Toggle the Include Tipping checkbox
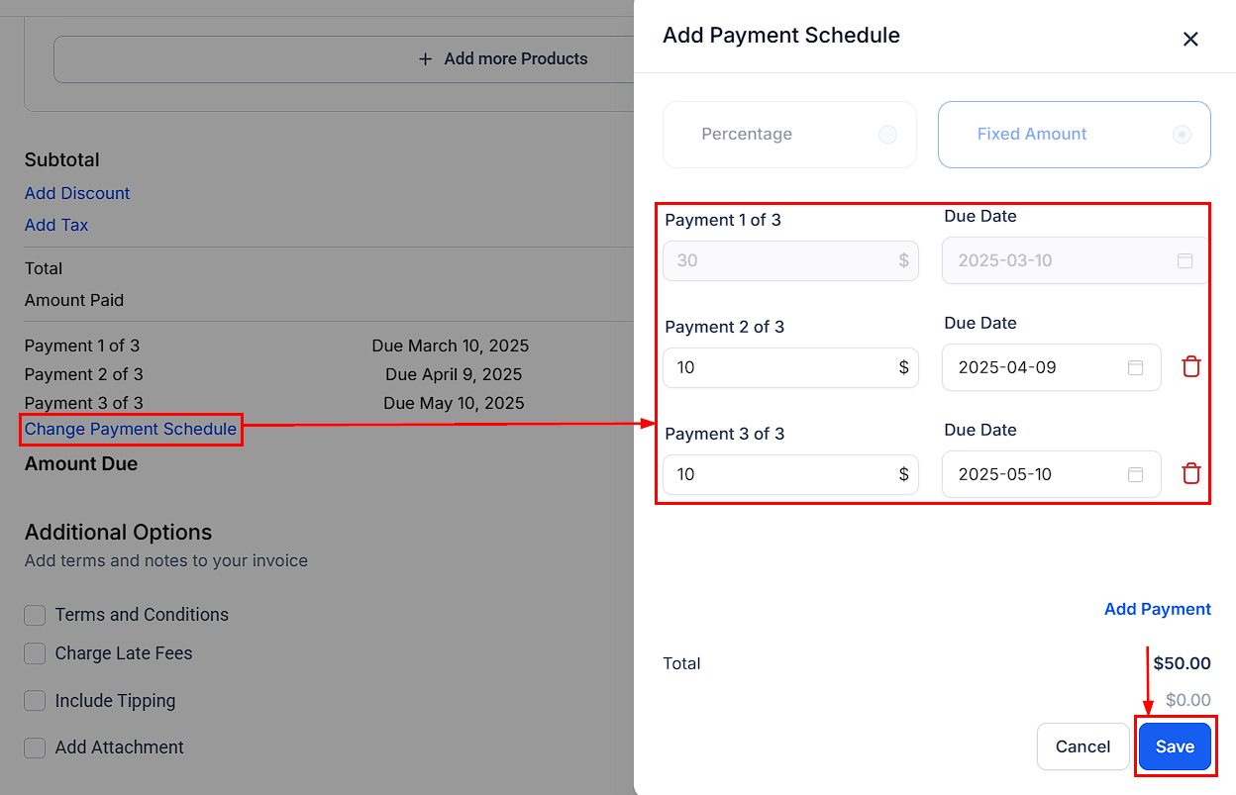 coord(36,701)
